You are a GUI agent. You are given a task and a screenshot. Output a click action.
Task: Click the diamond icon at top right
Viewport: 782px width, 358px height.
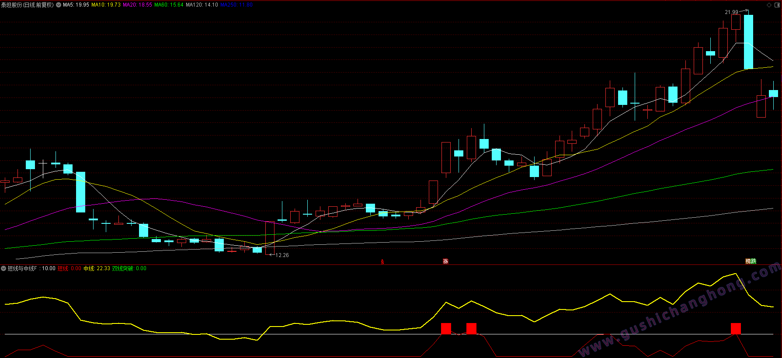coord(769,5)
